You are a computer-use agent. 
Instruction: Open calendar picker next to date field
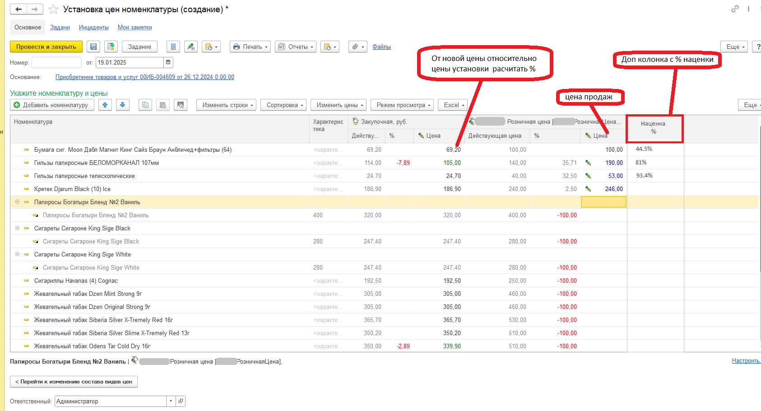(x=168, y=62)
